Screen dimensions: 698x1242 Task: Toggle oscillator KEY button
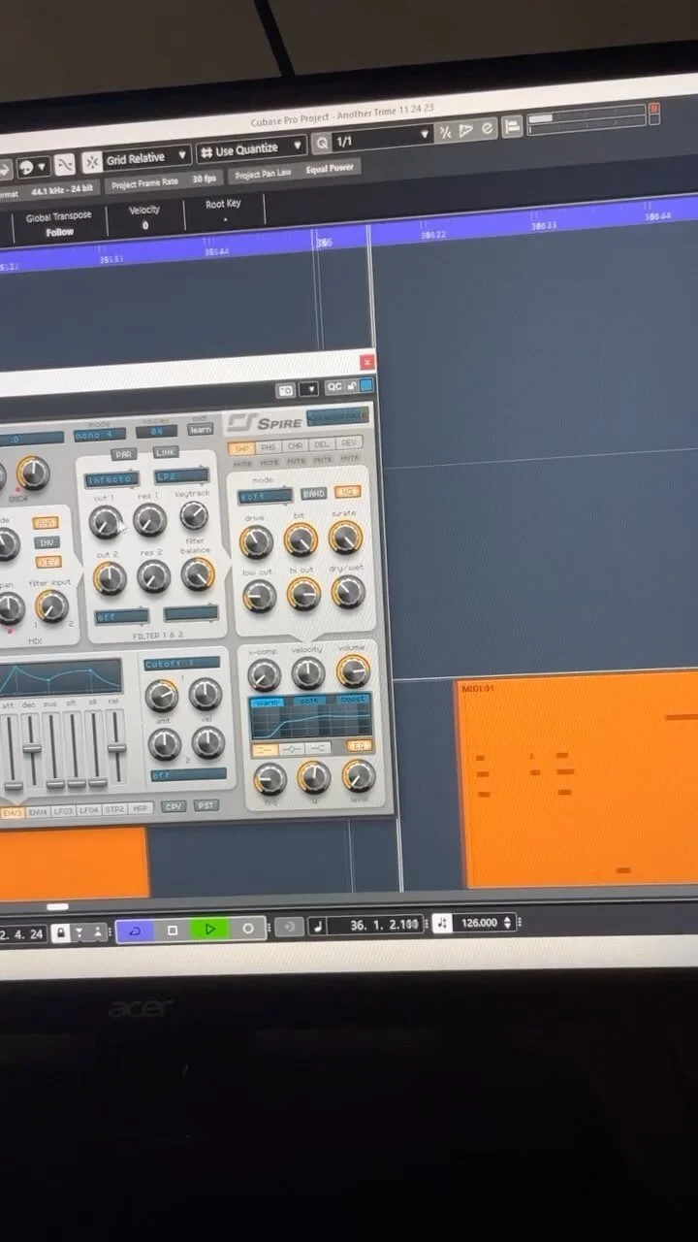pyautogui.click(x=48, y=562)
